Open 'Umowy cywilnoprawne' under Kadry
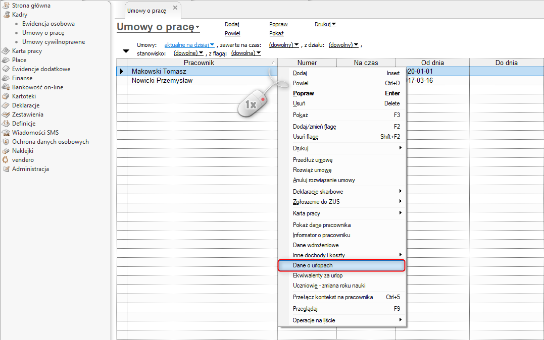The width and height of the screenshot is (544, 340). [x=54, y=42]
